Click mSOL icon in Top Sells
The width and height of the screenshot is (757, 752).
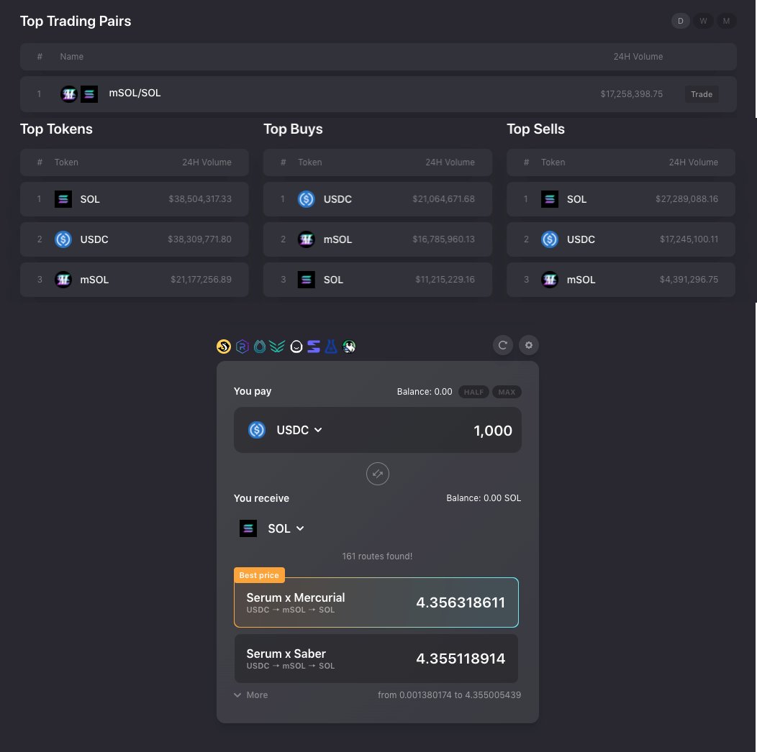(550, 280)
